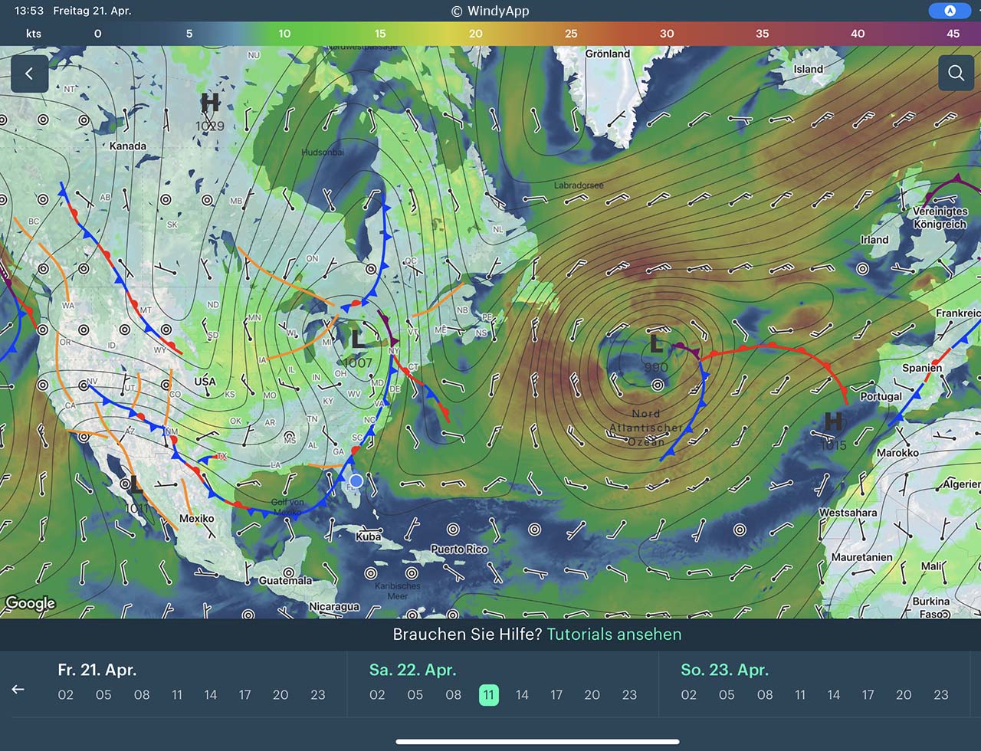Select 08 hour on Saturday 22 April
This screenshot has width=981, height=751.
pyautogui.click(x=454, y=695)
